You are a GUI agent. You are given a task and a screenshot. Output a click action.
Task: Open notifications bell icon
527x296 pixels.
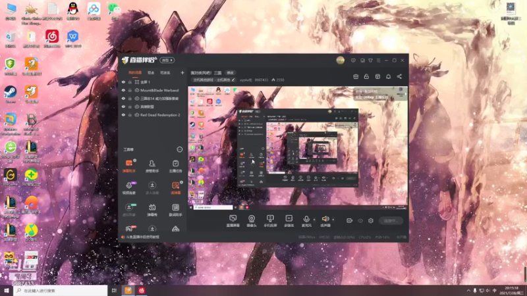[388, 76]
